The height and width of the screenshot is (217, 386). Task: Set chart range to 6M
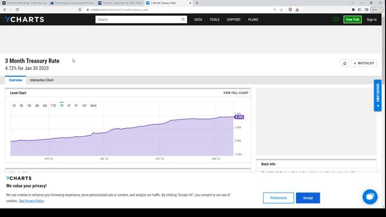coord(45,105)
